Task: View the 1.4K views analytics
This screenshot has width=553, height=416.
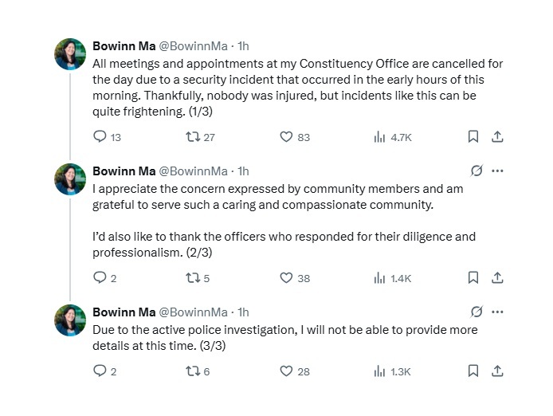Action: 392,278
